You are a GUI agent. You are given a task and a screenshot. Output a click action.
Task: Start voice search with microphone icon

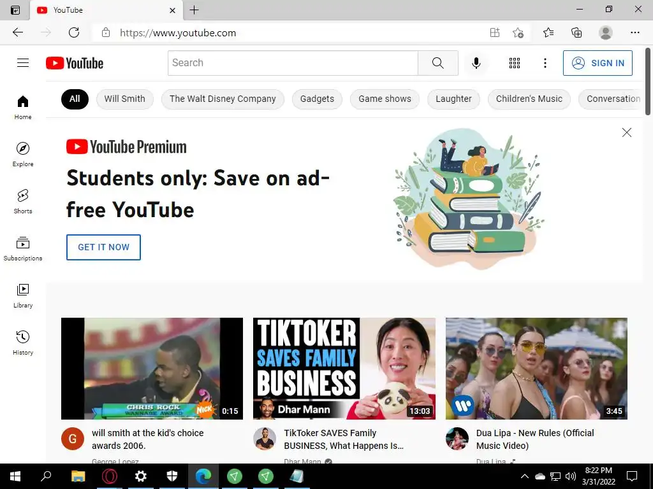click(x=476, y=63)
